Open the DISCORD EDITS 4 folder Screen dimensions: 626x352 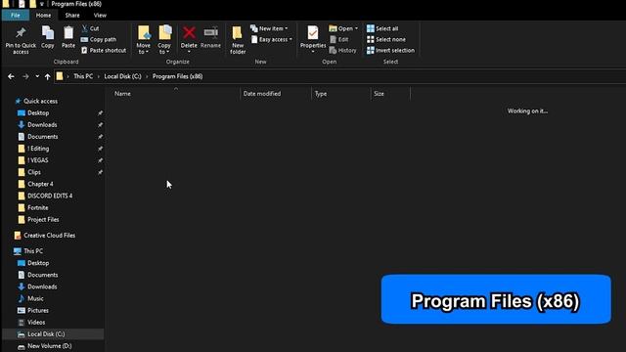pyautogui.click(x=50, y=196)
